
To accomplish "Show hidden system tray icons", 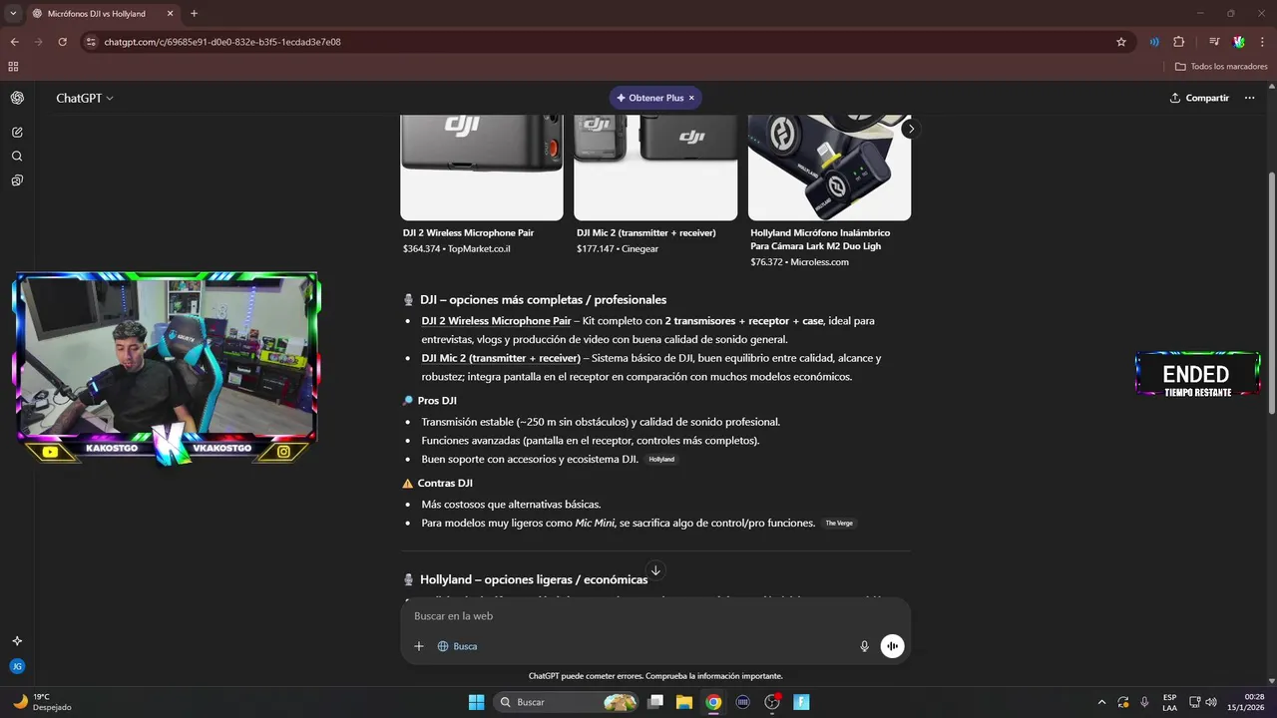I will (x=1101, y=702).
